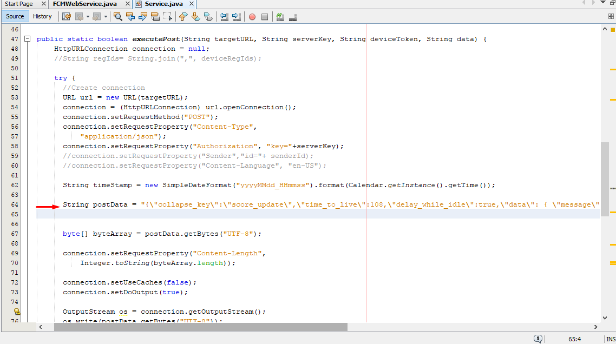Close the Service.java tab
This screenshot has width=616, height=344.
coord(192,4)
